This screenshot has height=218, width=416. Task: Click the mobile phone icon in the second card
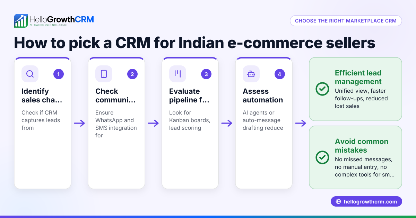point(104,74)
